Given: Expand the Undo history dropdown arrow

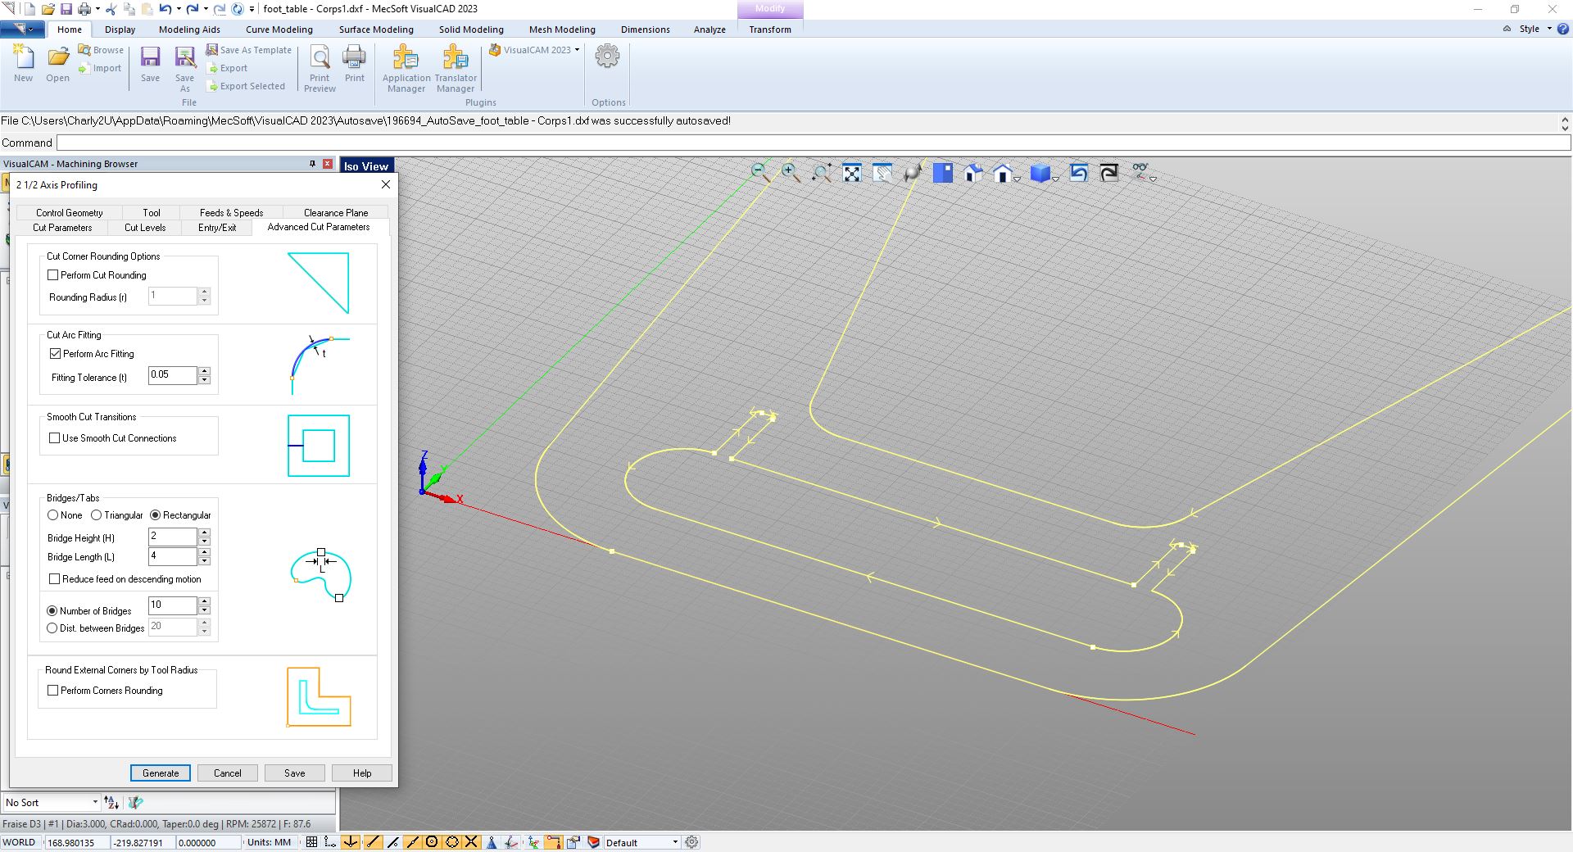Looking at the screenshot, I should point(178,9).
